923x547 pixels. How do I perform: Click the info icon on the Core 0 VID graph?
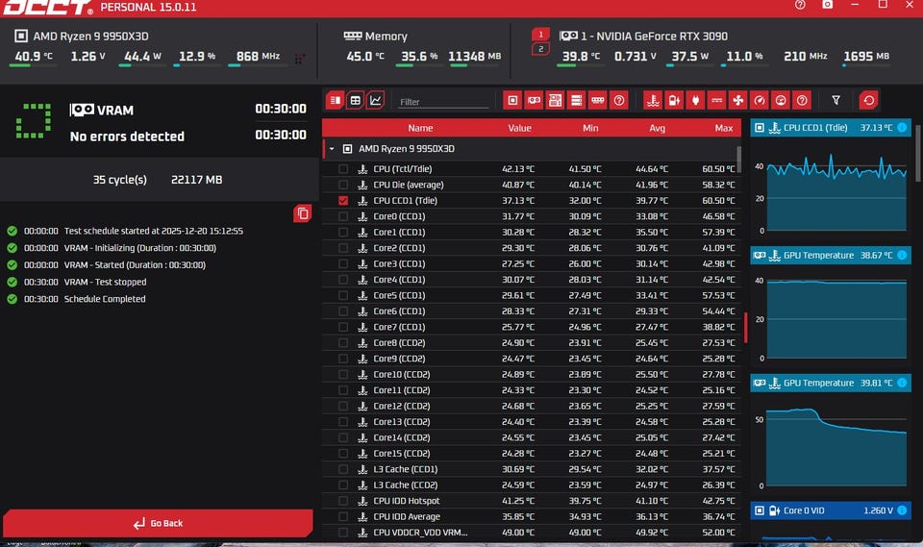coord(902,510)
